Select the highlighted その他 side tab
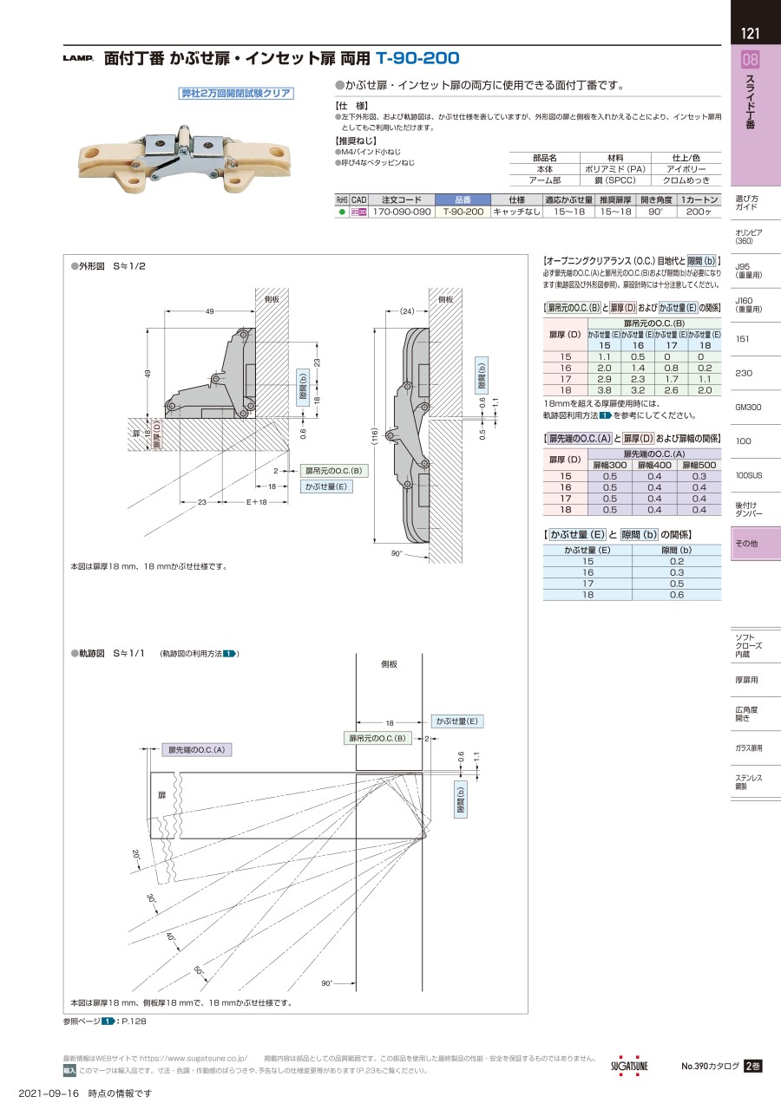This screenshot has width=781, height=1103. click(x=747, y=543)
